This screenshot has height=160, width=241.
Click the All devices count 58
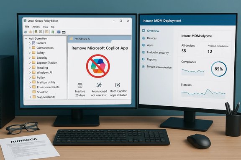tap(184, 51)
